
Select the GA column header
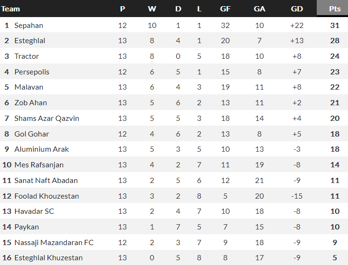point(259,9)
